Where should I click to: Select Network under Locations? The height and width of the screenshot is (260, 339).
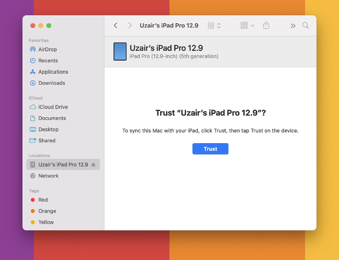tap(48, 176)
